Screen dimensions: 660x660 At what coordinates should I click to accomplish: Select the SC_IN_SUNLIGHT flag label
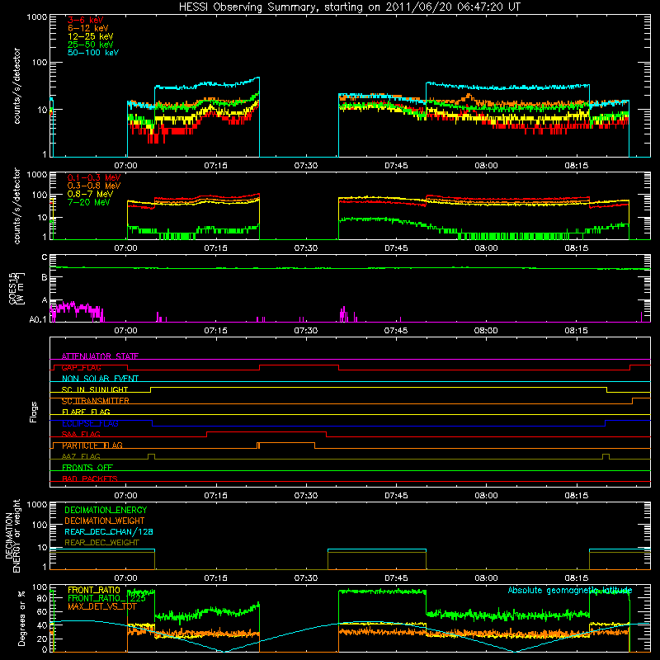pos(95,389)
